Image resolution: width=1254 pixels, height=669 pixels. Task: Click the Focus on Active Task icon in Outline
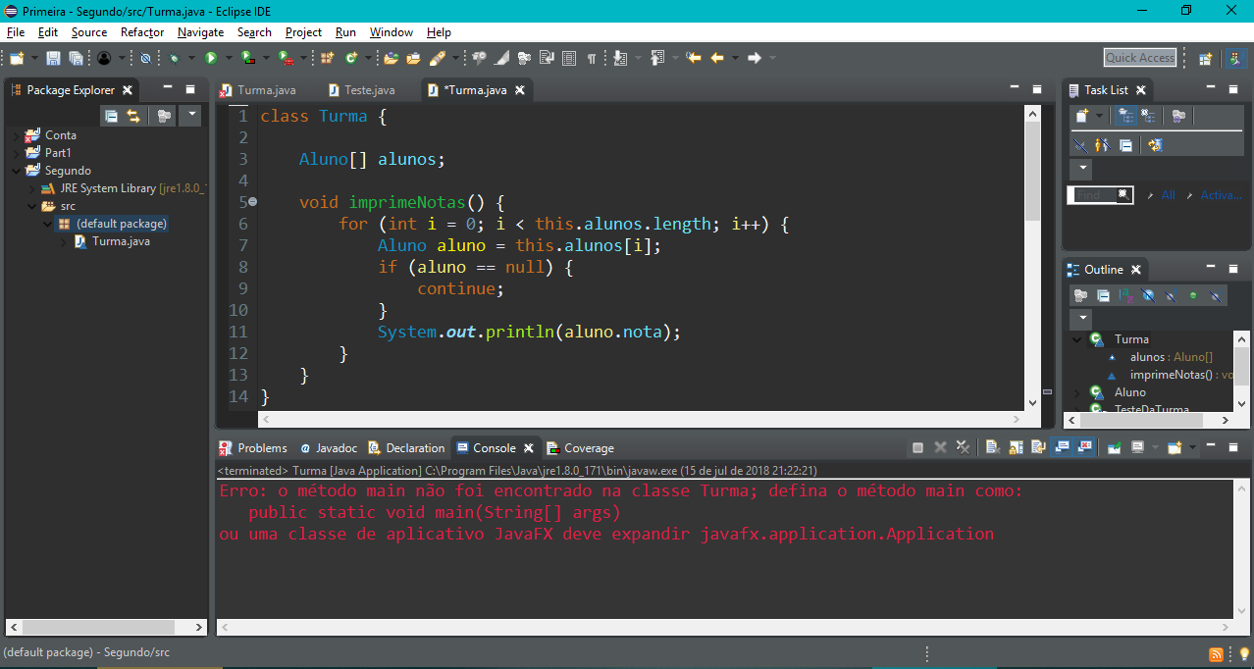pyautogui.click(x=1080, y=295)
